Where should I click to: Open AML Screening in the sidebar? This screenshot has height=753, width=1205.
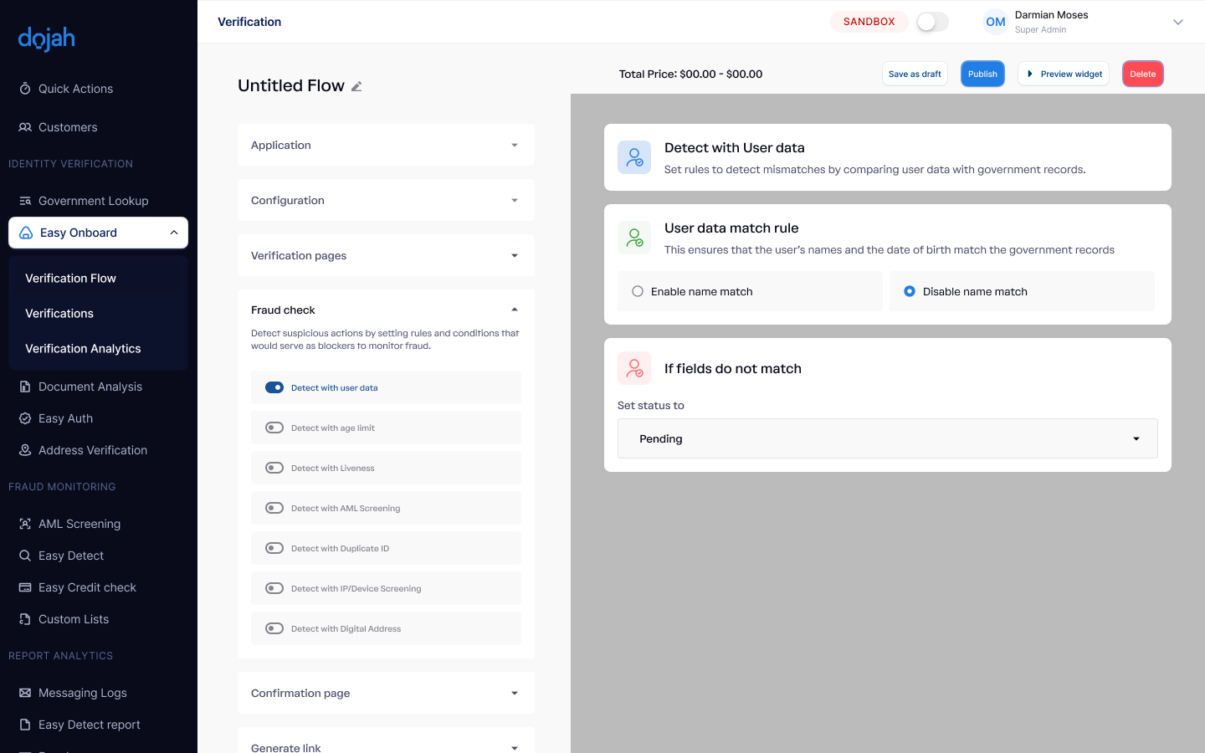point(79,524)
